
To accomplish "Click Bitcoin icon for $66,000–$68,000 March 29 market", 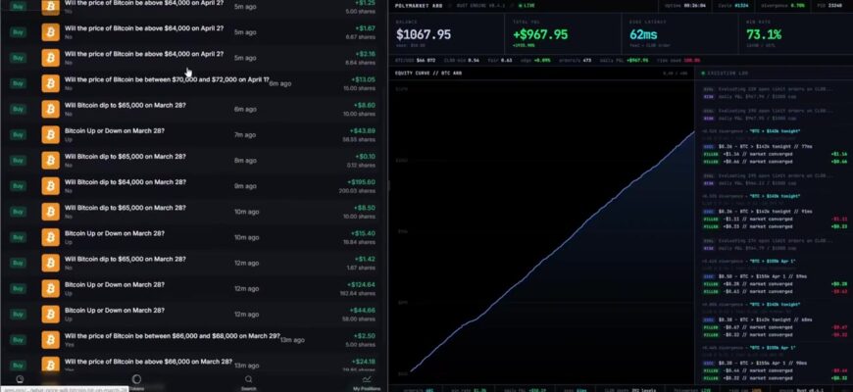I will tap(51, 340).
